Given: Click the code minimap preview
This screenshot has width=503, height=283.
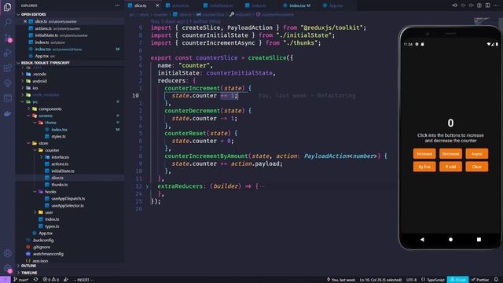Looking at the screenshot, I should click(482, 21).
